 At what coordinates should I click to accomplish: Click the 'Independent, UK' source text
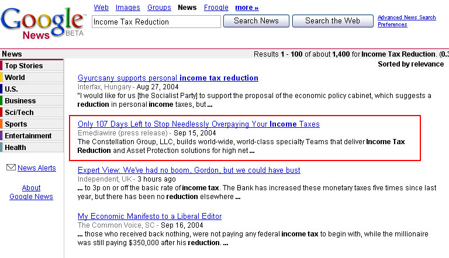(x=105, y=179)
